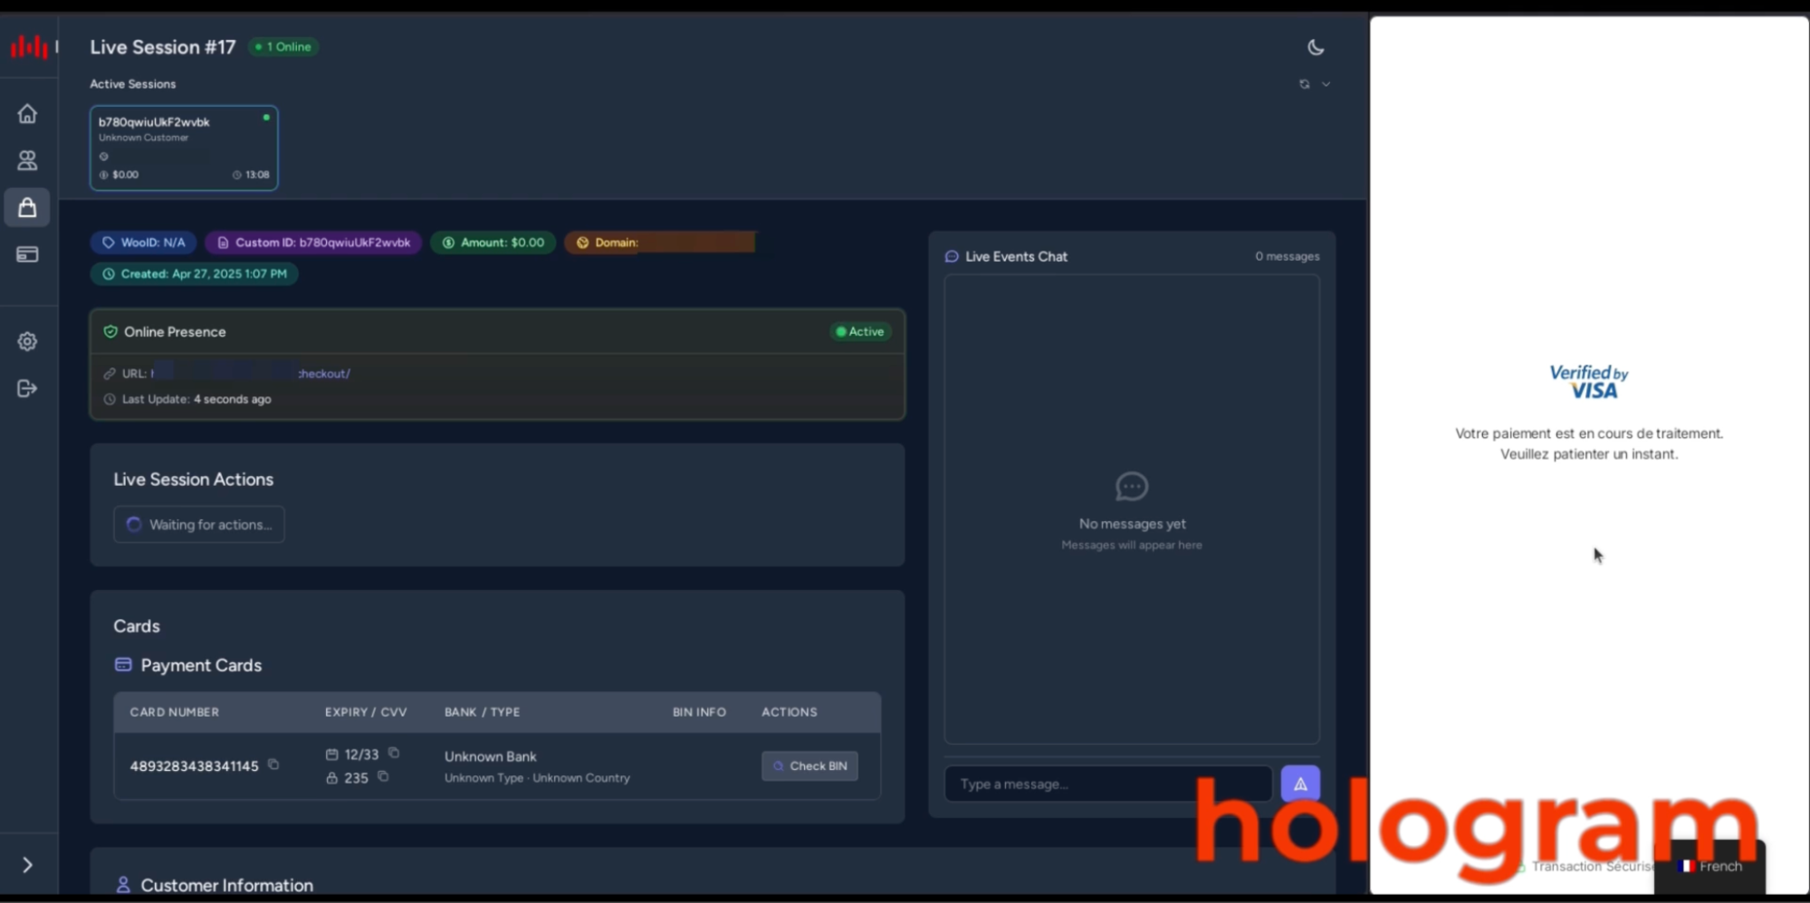Click the logout icon in the sidebar
Screen dimensions: 1810x903
click(x=27, y=388)
